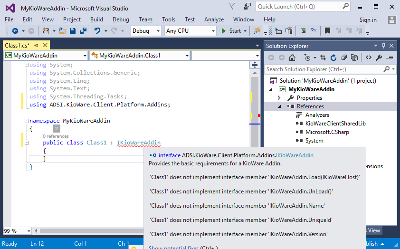
Task: Click the Navigate Backward toolbar arrow
Action: [15, 31]
